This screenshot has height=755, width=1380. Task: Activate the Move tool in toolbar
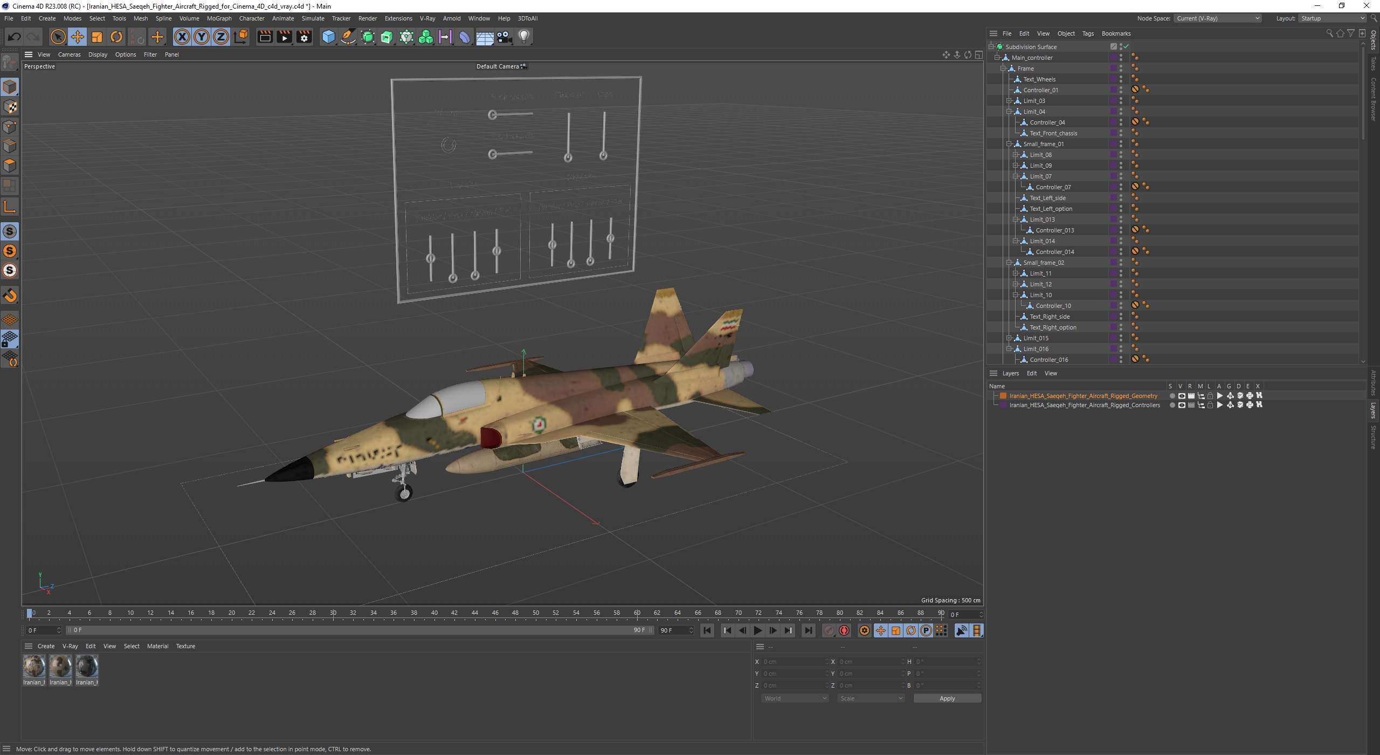(78, 37)
